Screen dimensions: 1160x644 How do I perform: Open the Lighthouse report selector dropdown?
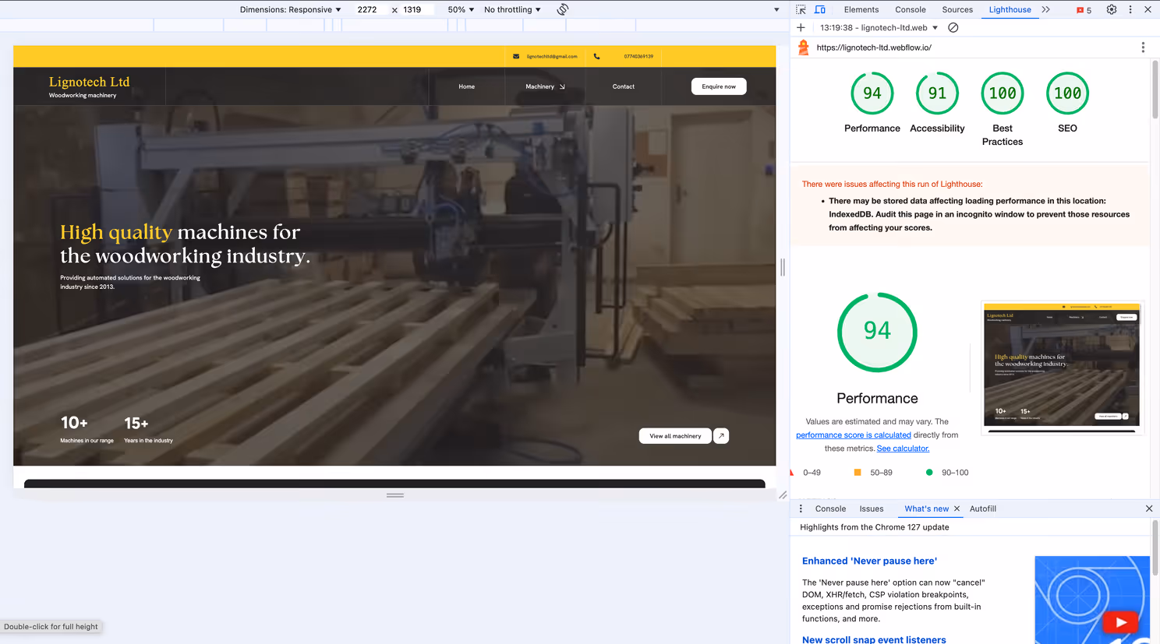coord(879,27)
